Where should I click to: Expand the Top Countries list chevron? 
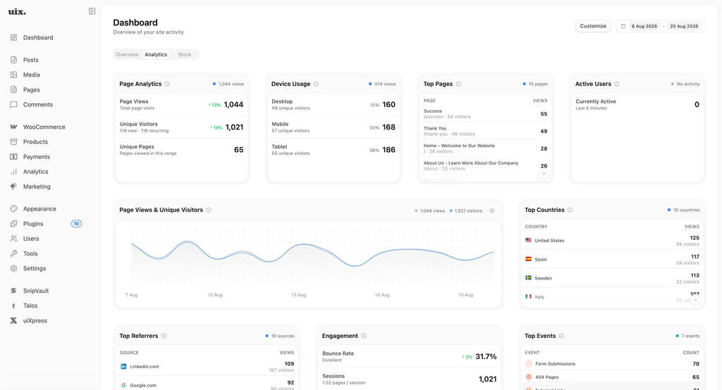coord(695,300)
